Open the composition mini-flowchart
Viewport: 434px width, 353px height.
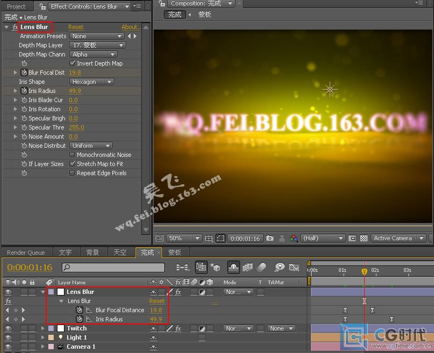pyautogui.click(x=183, y=267)
